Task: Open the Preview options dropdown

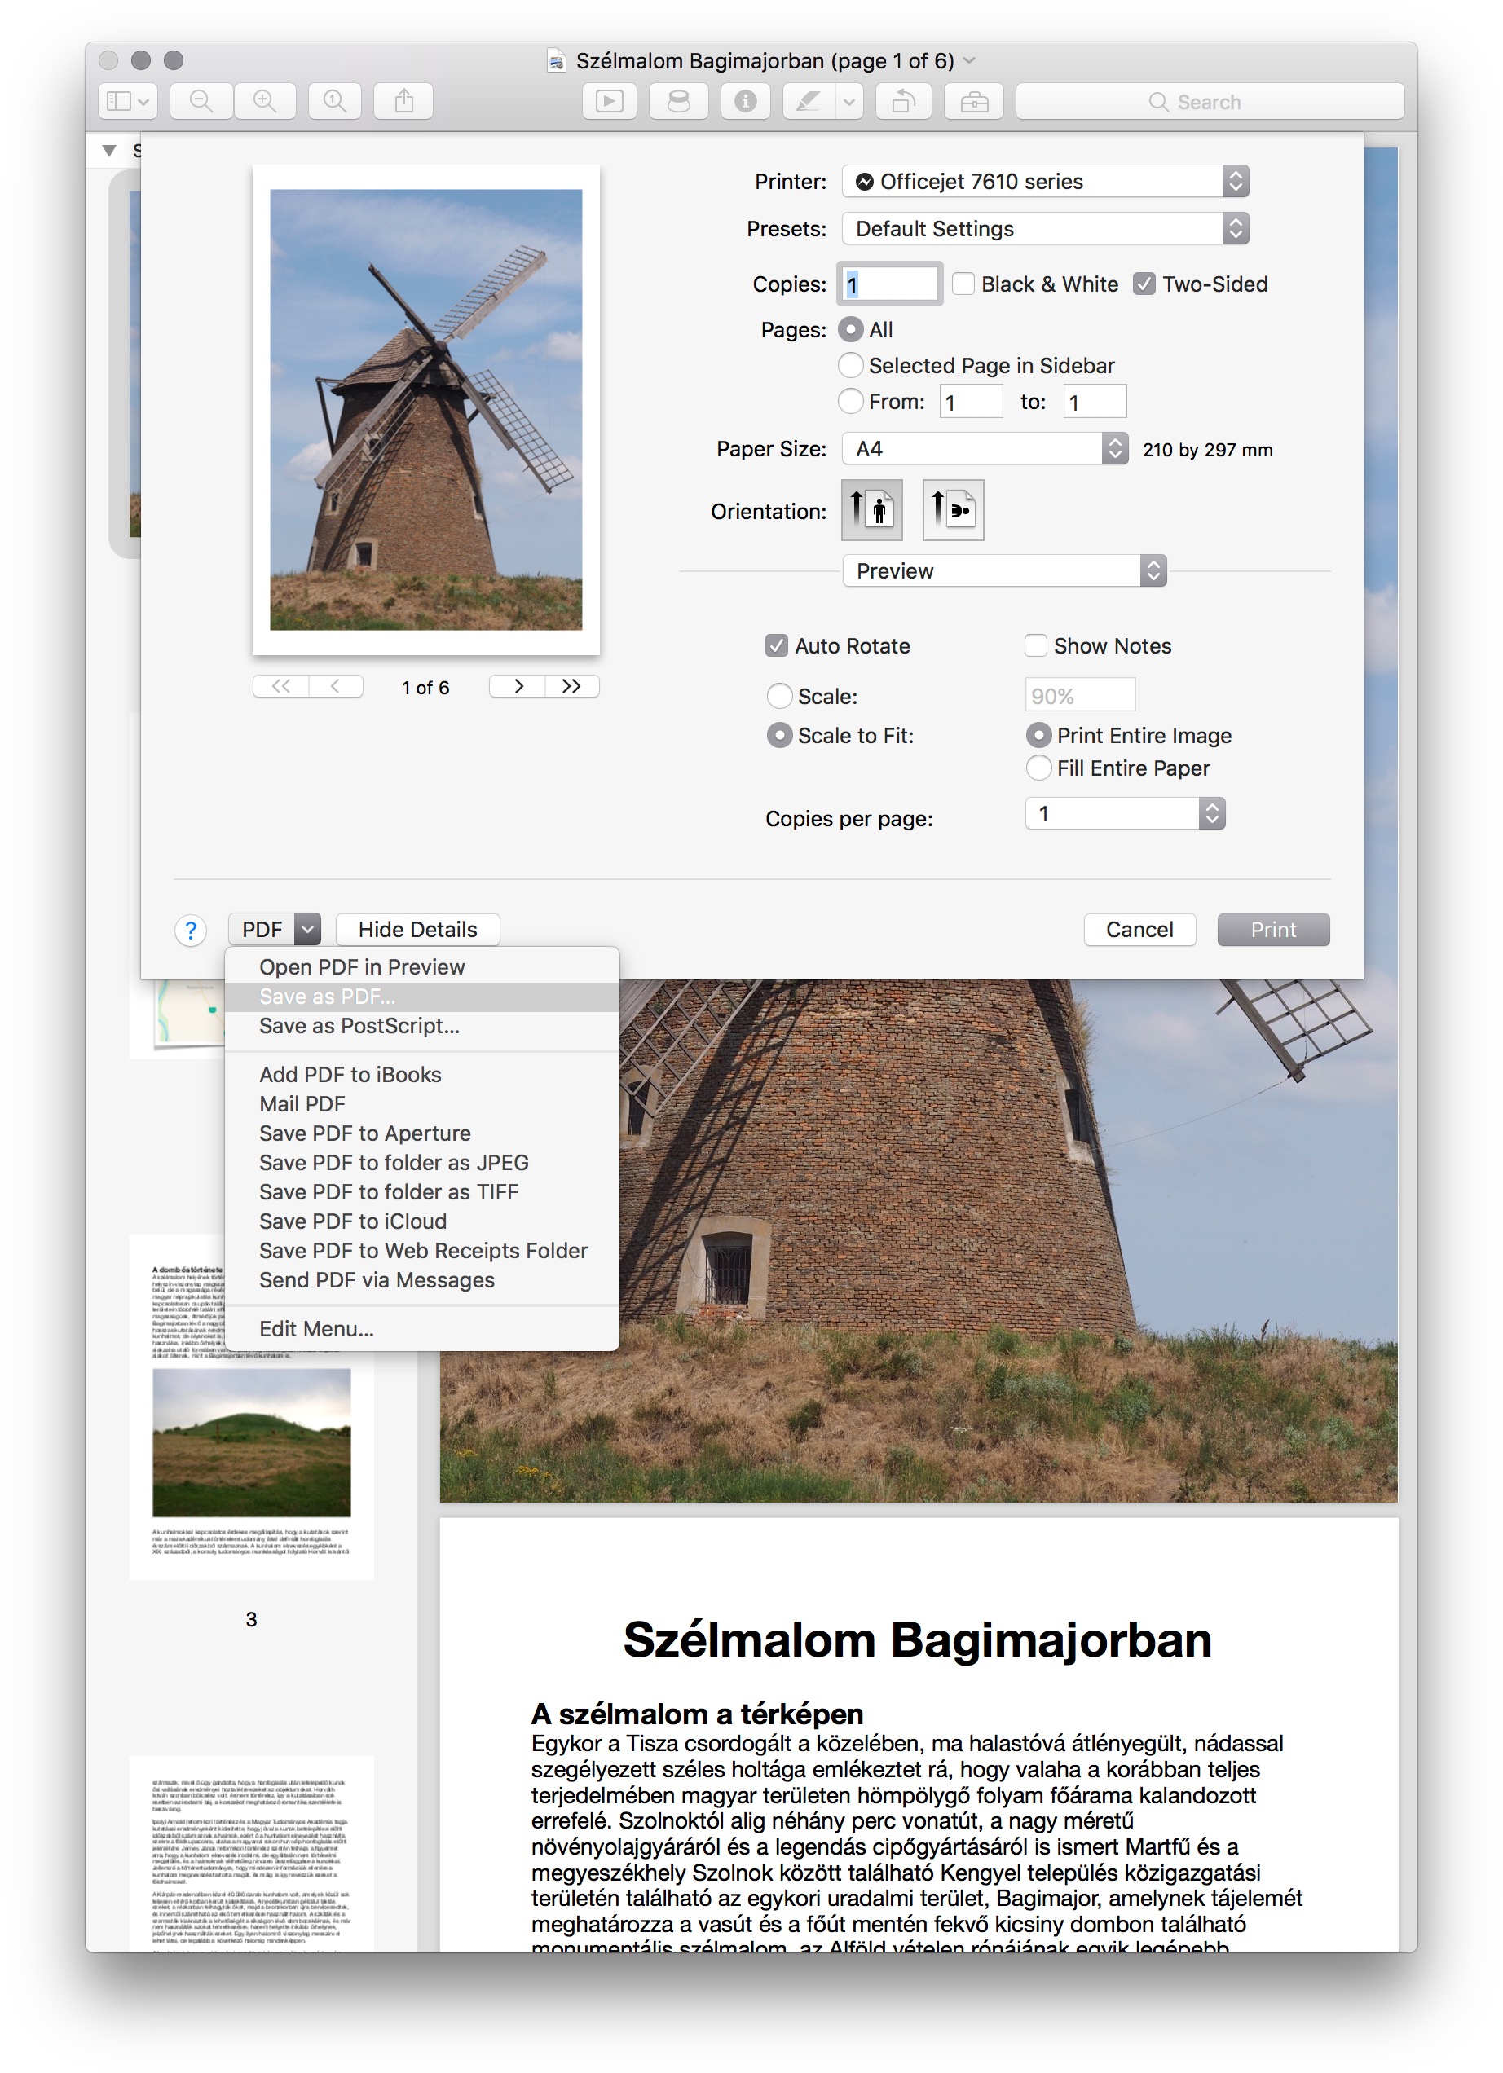Action: click(1005, 571)
